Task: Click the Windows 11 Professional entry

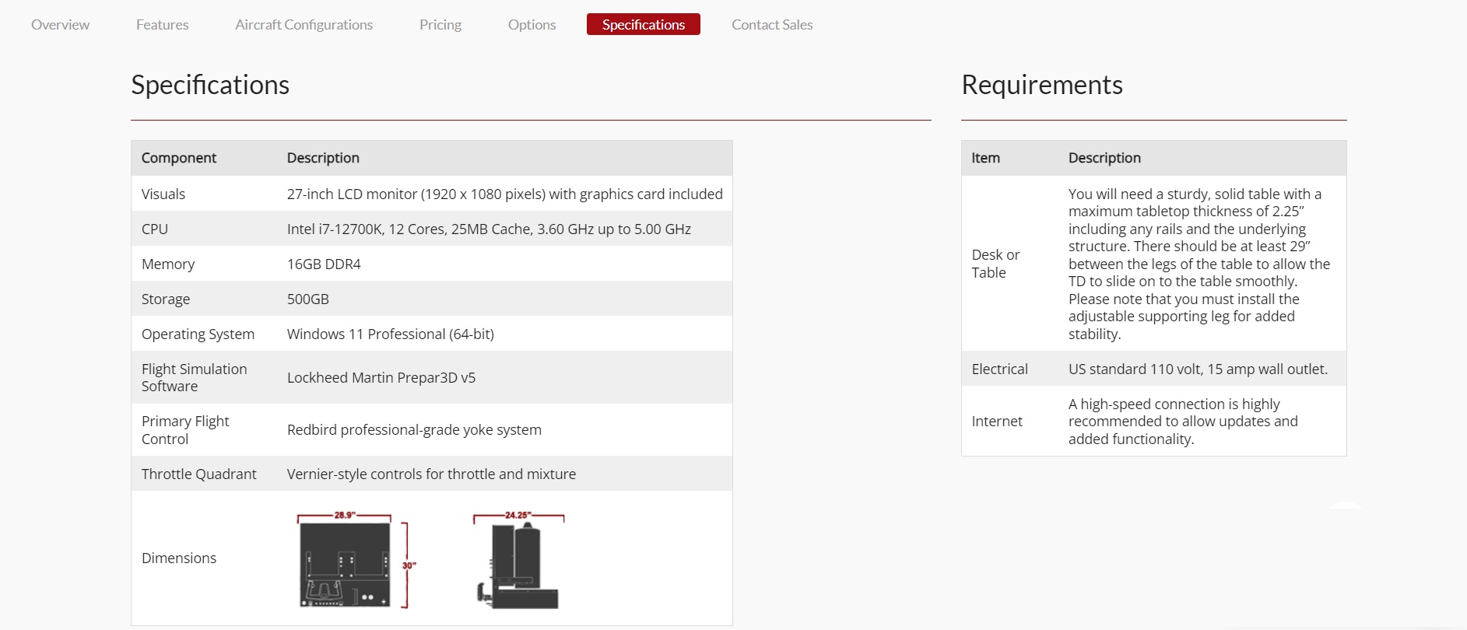Action: pos(390,334)
